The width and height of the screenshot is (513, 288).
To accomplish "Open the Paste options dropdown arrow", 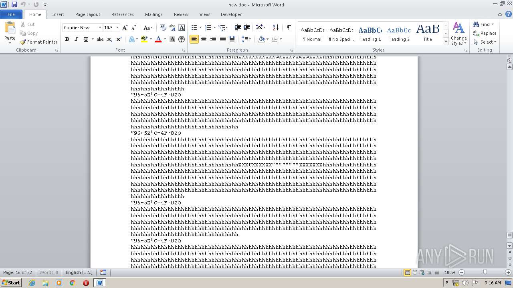I will tap(10, 43).
